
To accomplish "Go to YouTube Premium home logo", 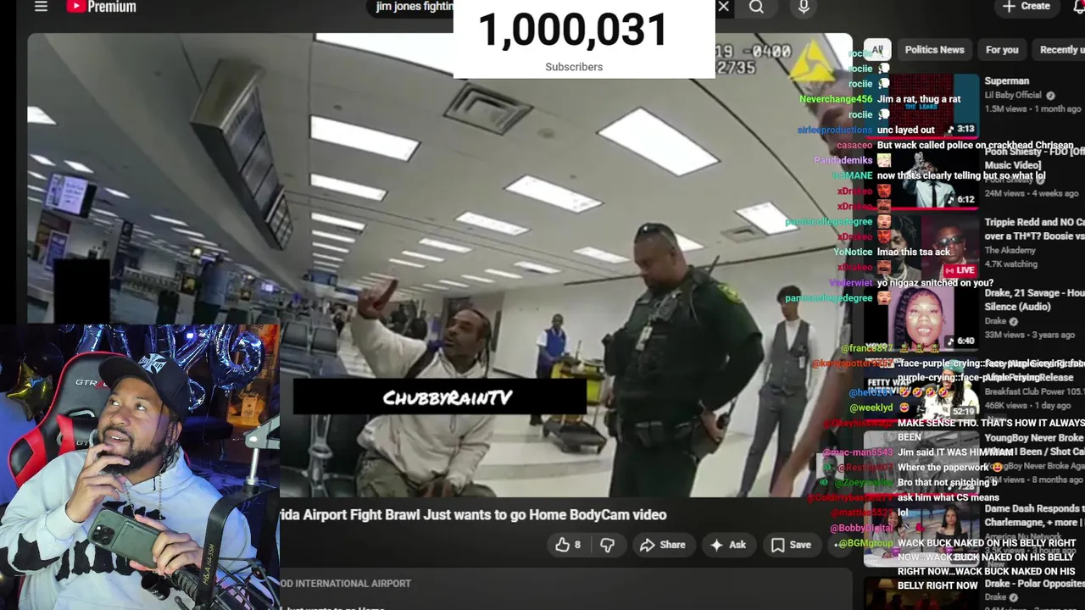I will coord(101,7).
